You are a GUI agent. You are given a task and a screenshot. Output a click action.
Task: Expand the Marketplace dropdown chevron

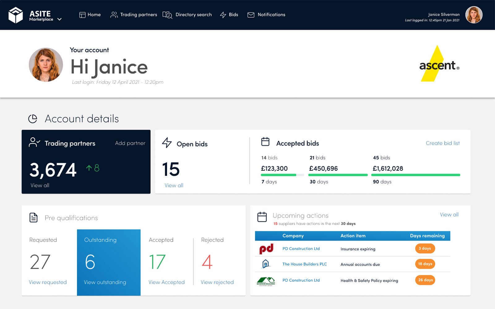(60, 19)
